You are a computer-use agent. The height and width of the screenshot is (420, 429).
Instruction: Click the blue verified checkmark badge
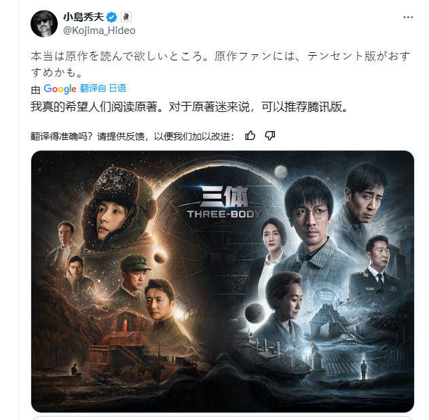(x=111, y=17)
